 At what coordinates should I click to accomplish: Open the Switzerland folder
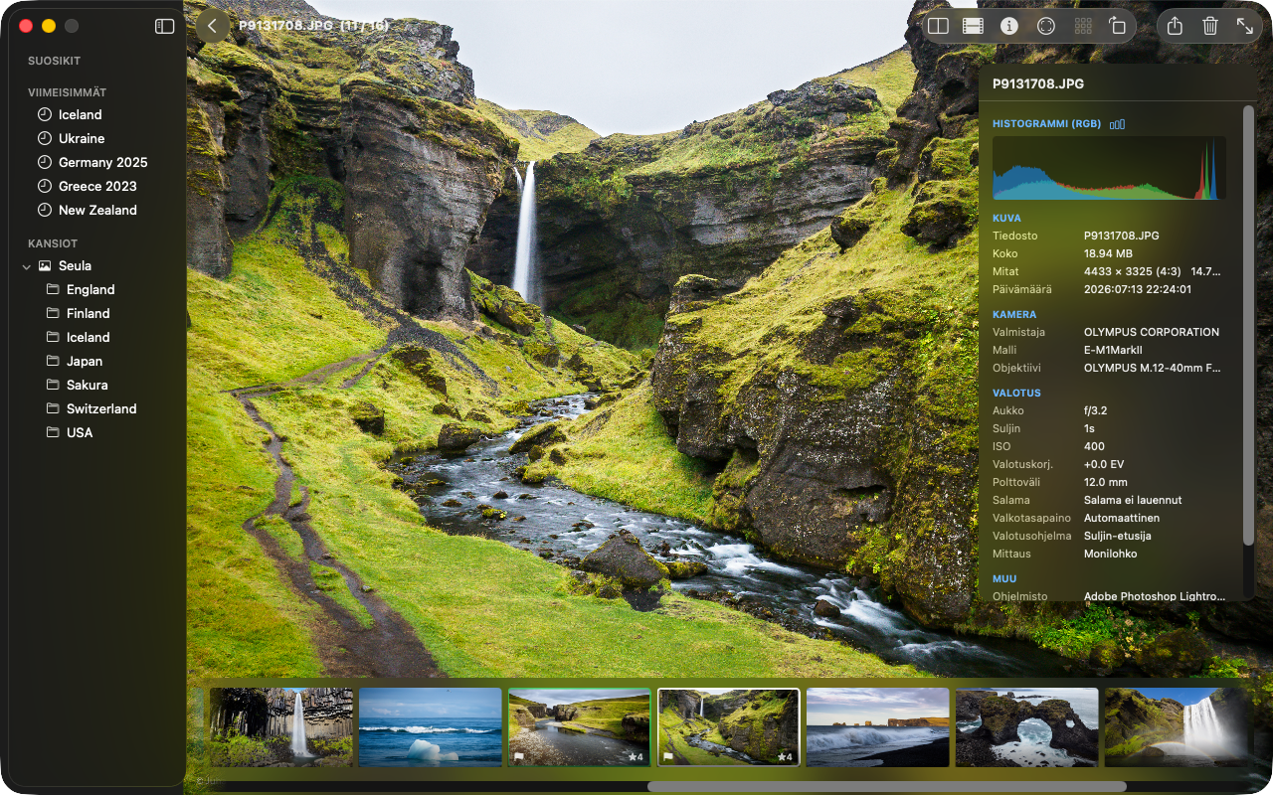(x=99, y=408)
